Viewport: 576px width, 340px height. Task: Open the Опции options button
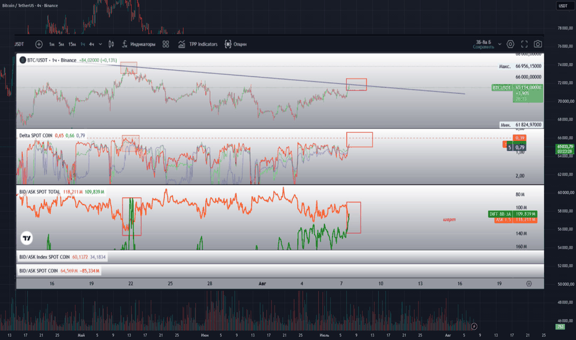pos(235,44)
